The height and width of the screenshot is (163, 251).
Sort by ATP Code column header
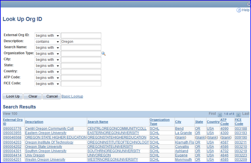tap(224, 122)
